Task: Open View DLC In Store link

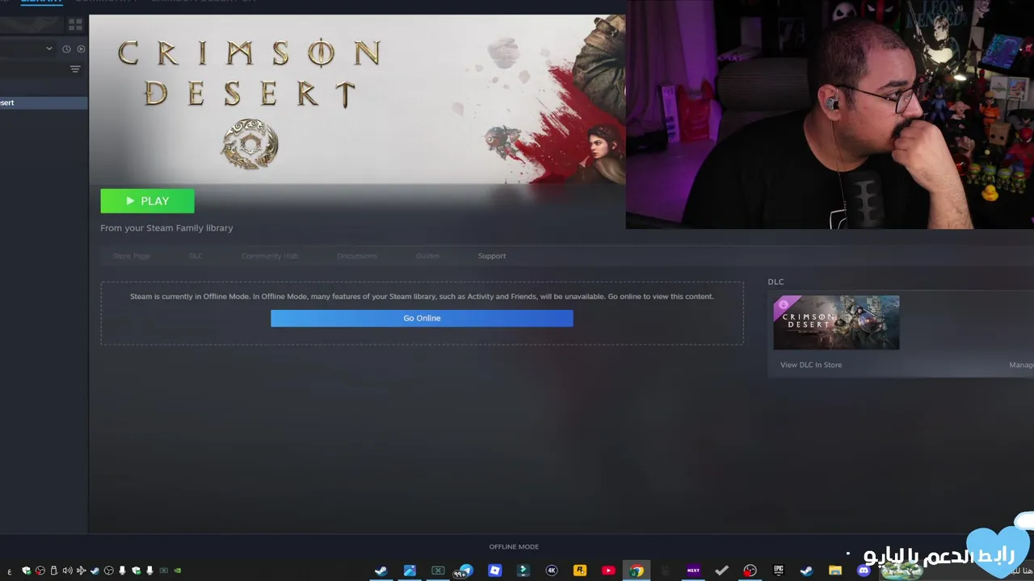Action: [811, 365]
